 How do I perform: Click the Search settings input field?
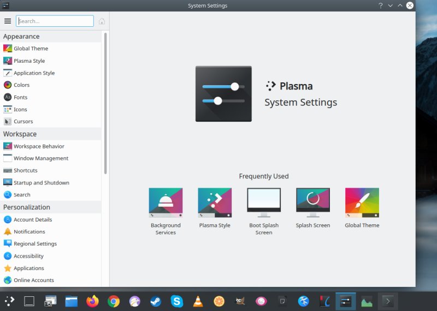pos(55,21)
